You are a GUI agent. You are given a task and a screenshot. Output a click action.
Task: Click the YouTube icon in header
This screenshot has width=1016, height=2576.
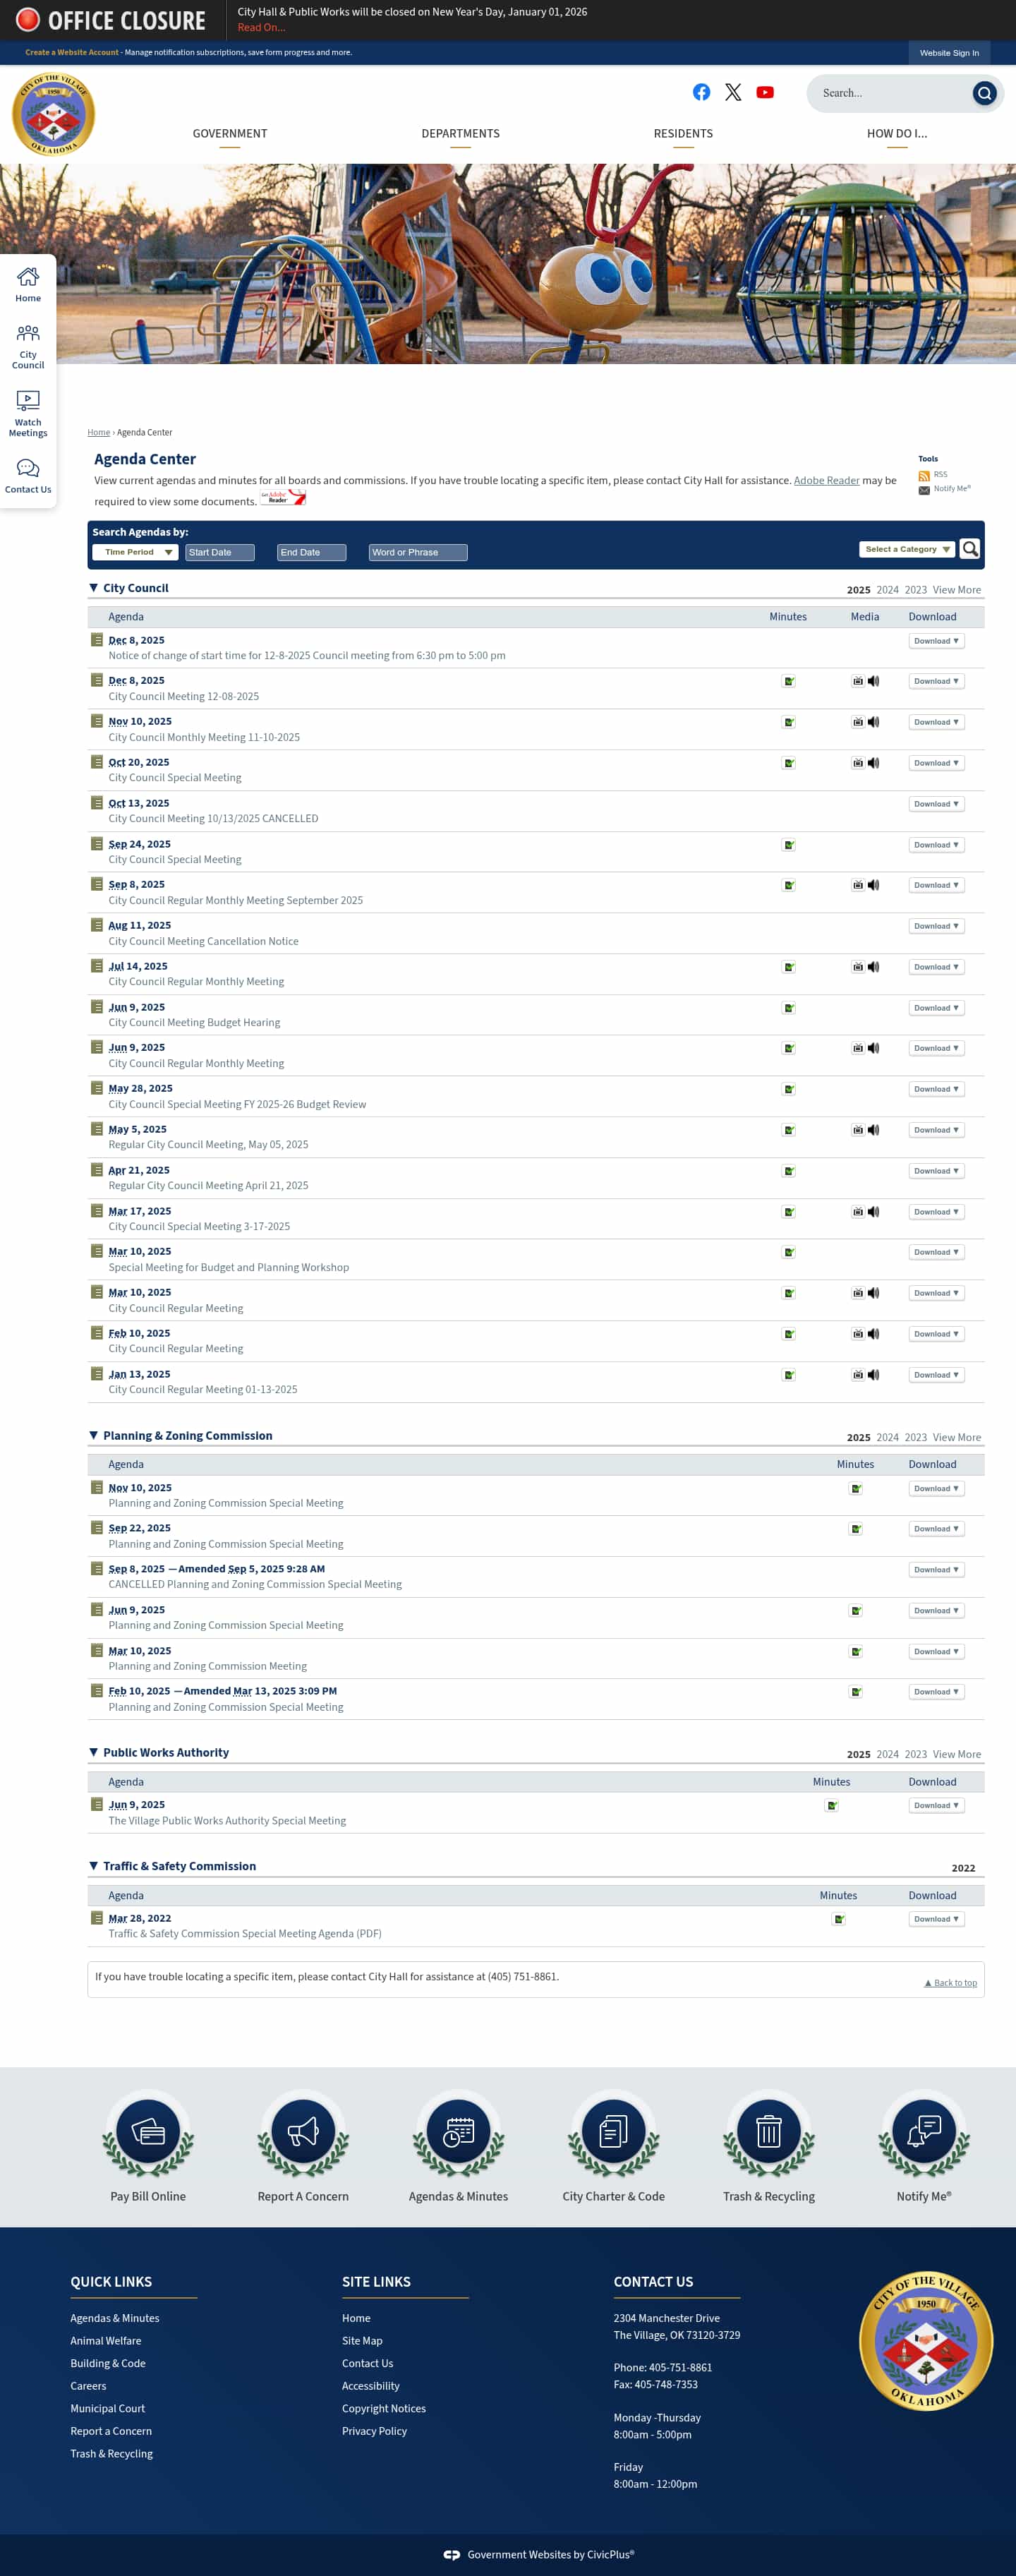pos(765,92)
